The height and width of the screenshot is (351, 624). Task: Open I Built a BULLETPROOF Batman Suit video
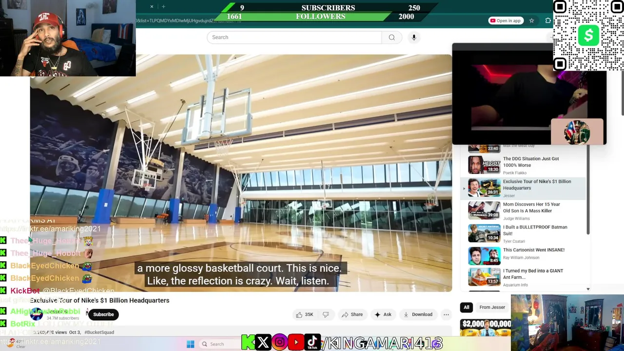pos(535,230)
